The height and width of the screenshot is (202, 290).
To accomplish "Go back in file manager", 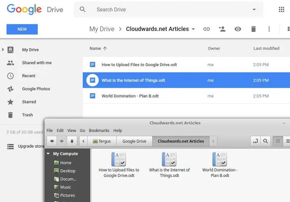I will [x=52, y=141].
